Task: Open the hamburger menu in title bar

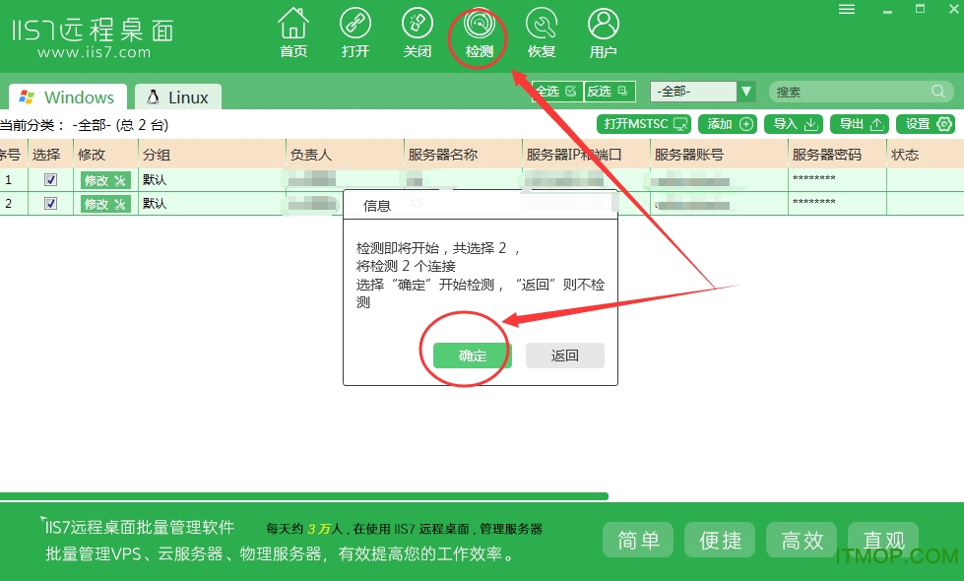Action: point(847,9)
